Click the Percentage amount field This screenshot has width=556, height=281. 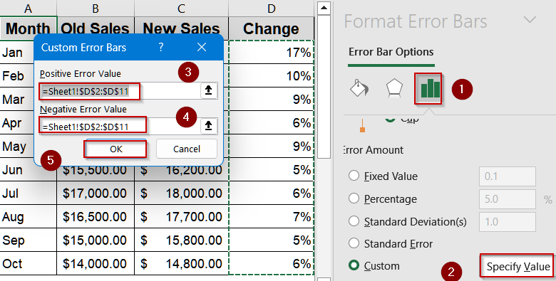507,199
